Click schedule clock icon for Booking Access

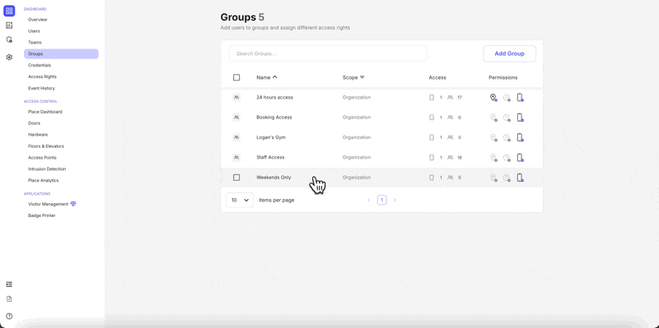pos(507,118)
